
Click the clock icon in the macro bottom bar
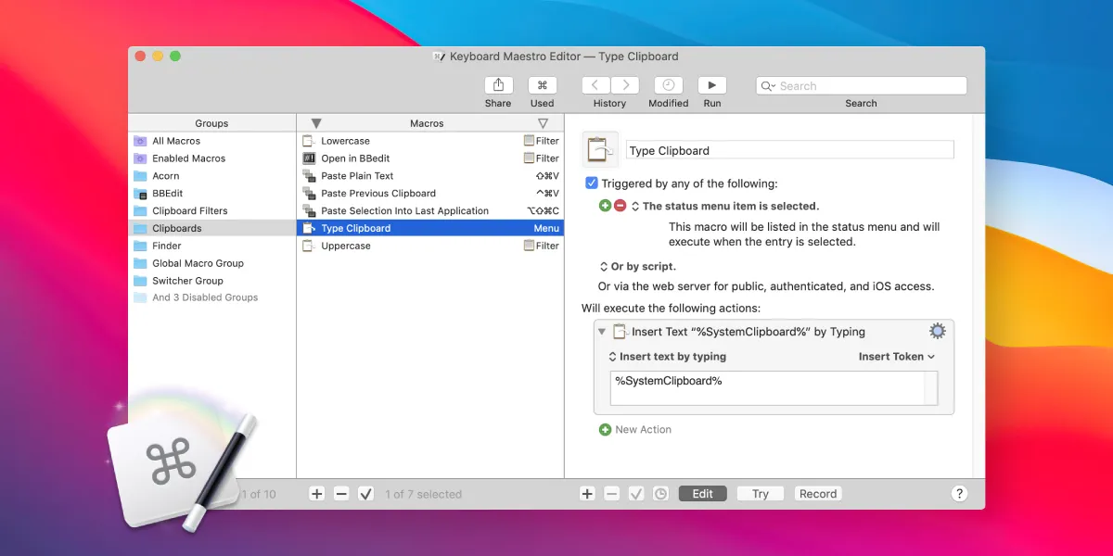[660, 494]
